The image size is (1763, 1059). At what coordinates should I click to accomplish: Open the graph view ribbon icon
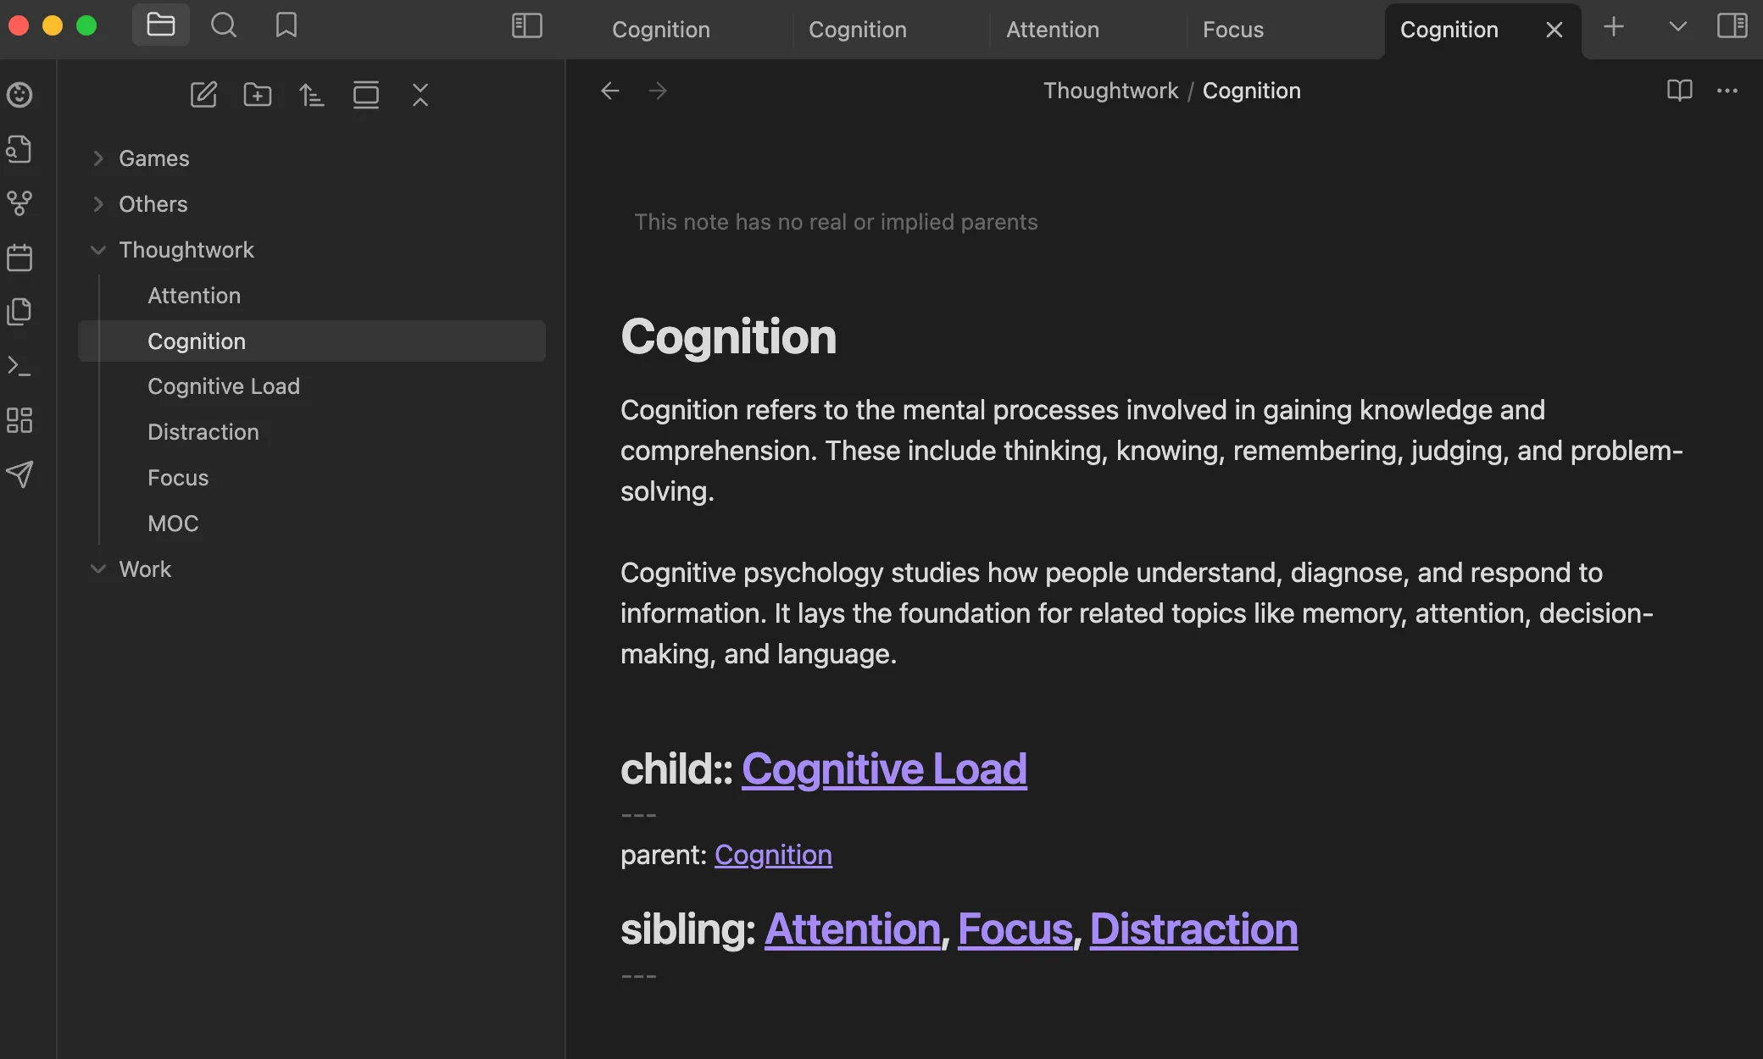pyautogui.click(x=19, y=203)
